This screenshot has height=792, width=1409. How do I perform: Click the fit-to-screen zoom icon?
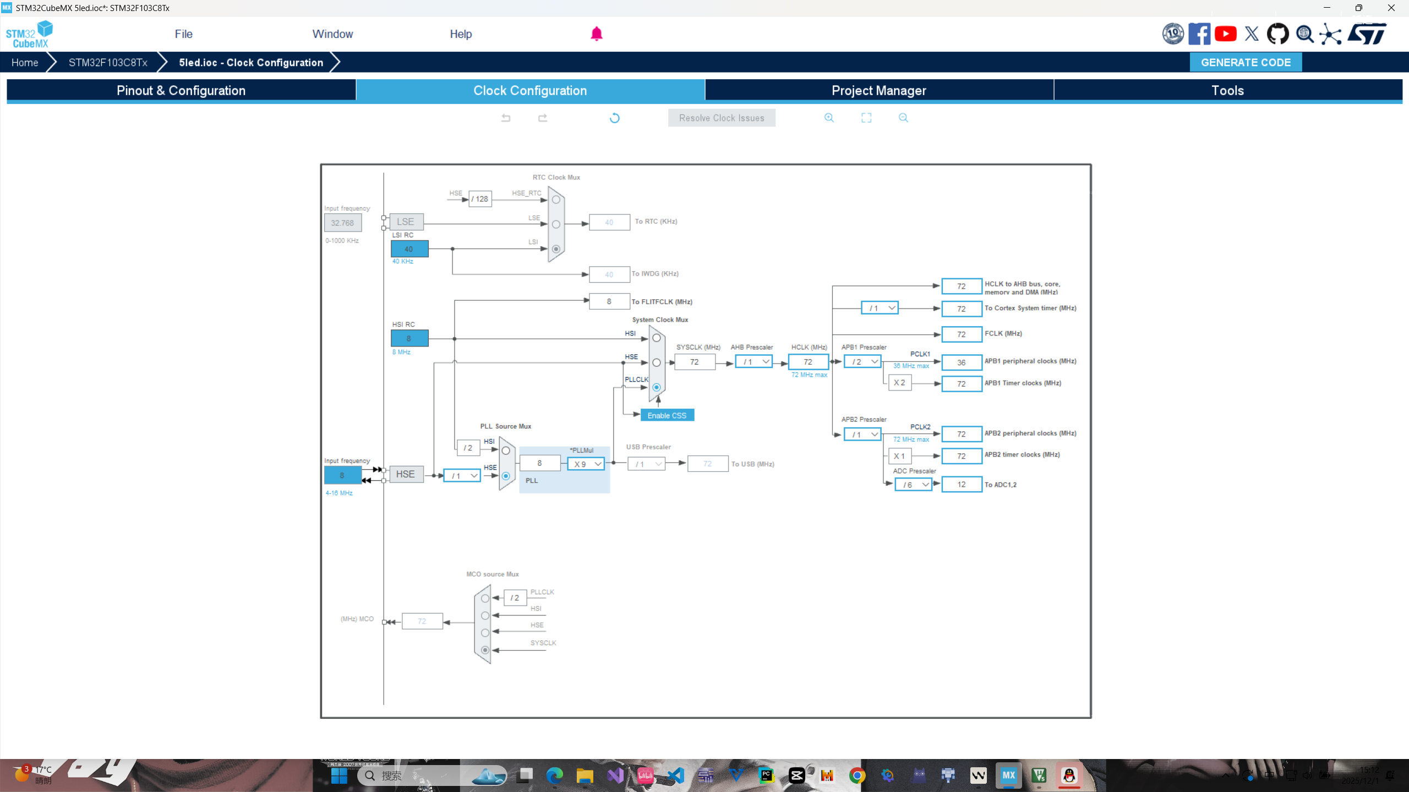[866, 118]
